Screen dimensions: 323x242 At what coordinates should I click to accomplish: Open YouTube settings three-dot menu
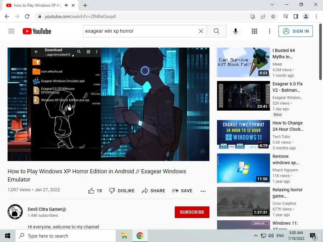[x=269, y=31]
